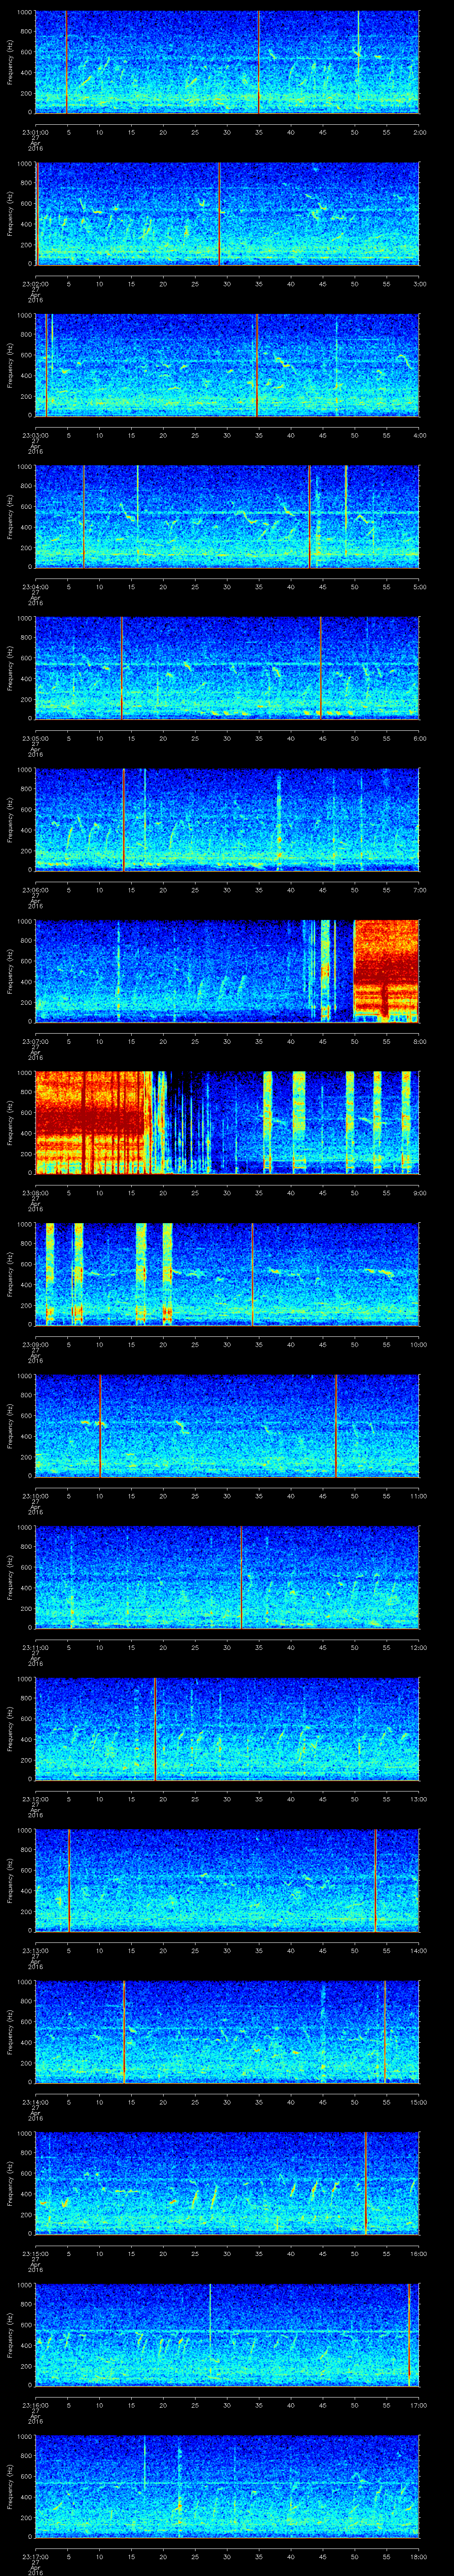The height and width of the screenshot is (2576, 454).
Task: Select the spectrogram panel starting at 23:03:00
Action: click(227, 365)
